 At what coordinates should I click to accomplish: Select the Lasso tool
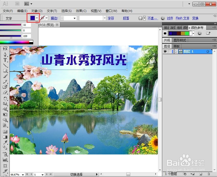point(5,48)
